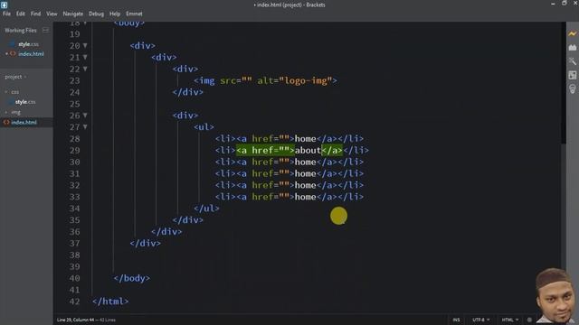This screenshot has height=325, width=579.
Task: Open the File menu
Action: coord(6,14)
